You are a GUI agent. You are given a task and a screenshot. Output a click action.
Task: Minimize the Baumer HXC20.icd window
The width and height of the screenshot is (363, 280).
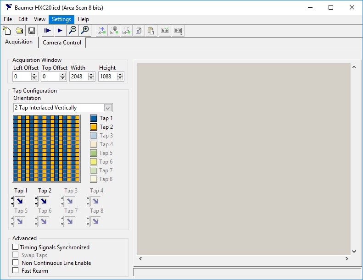(x=310, y=7)
